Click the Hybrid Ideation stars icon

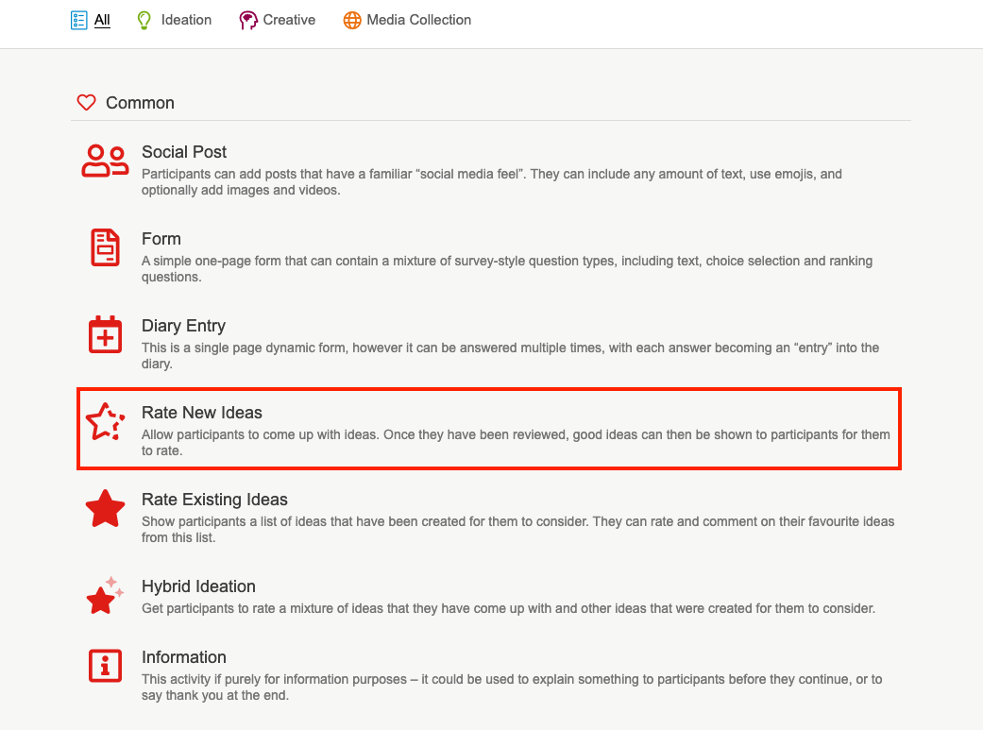[105, 596]
